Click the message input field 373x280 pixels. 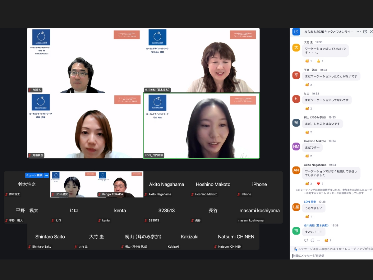pyautogui.click(x=331, y=256)
